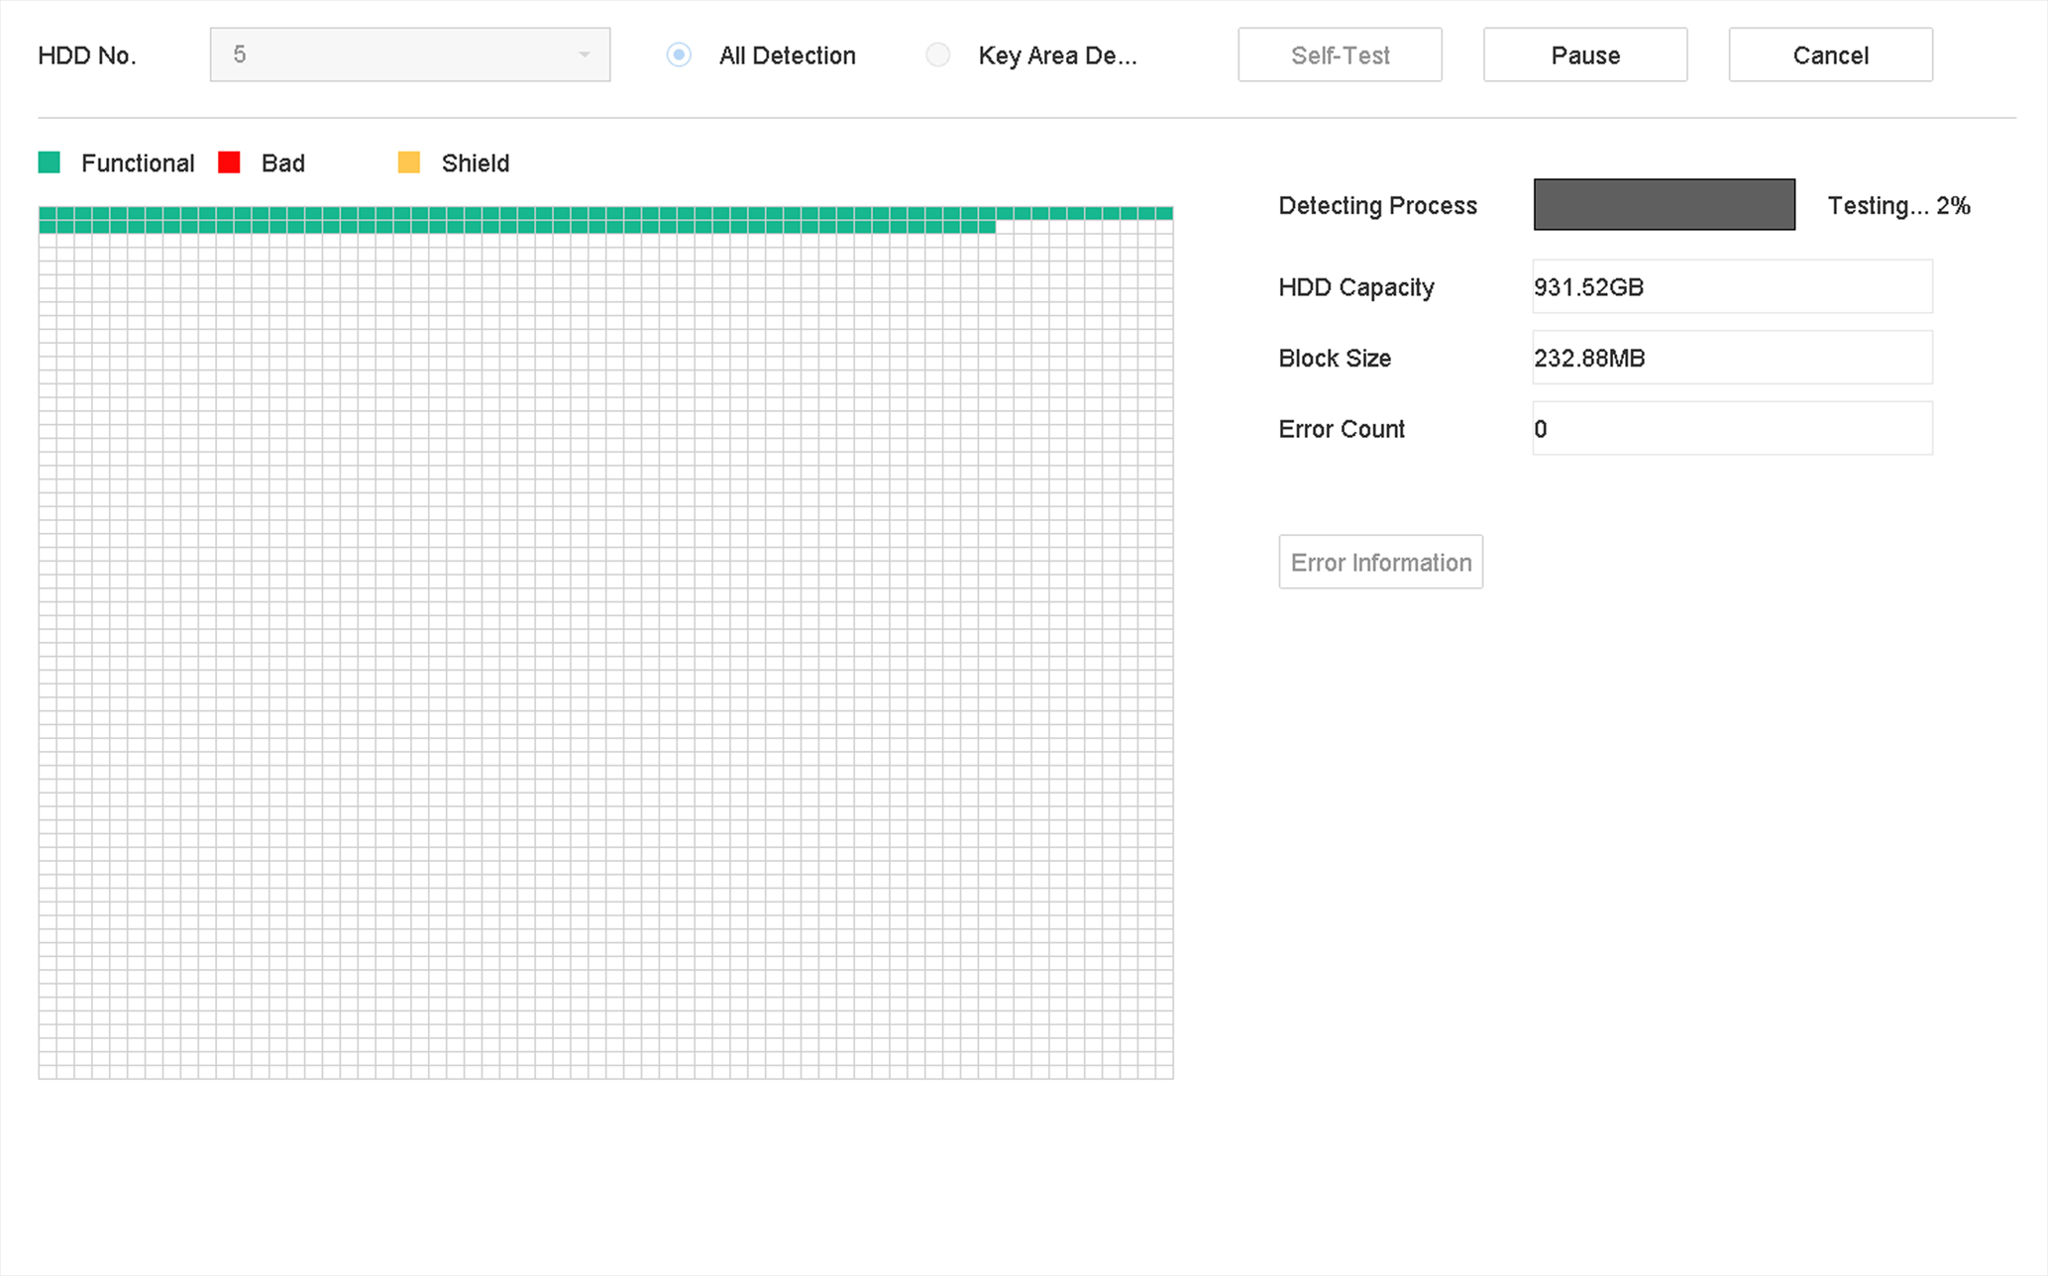Click the yellow Shield legend square
Image resolution: width=2048 pixels, height=1276 pixels.
pos(408,162)
